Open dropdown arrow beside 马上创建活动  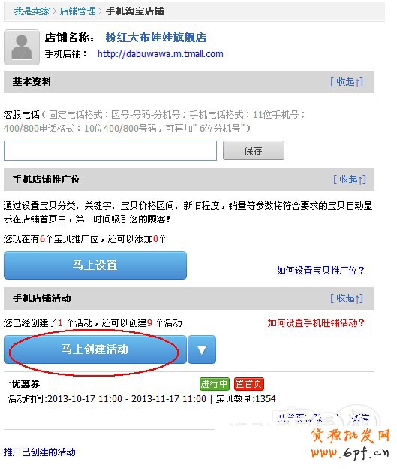point(202,349)
